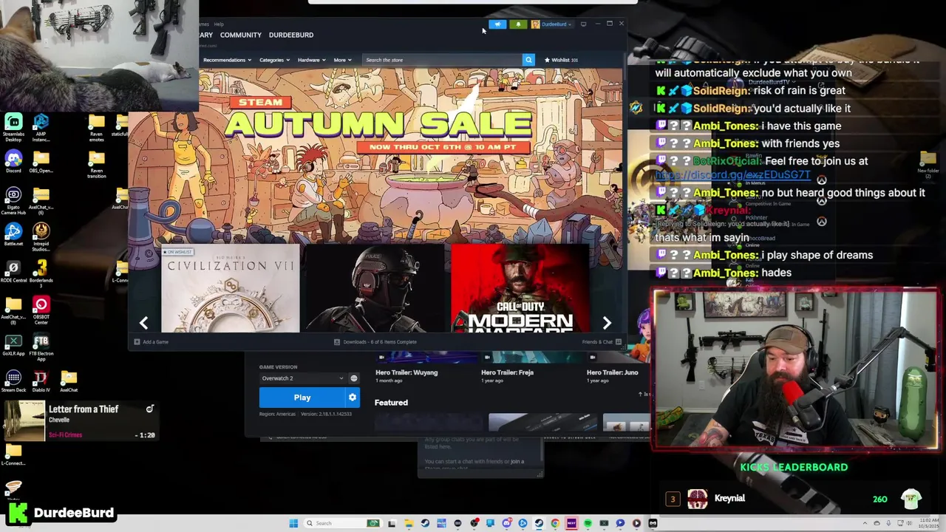Open File Explorer from the taskbar
This screenshot has width=946, height=532.
click(409, 523)
